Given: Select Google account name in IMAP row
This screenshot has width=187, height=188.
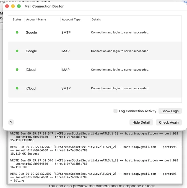Looking at the screenshot, I should 31,51.
